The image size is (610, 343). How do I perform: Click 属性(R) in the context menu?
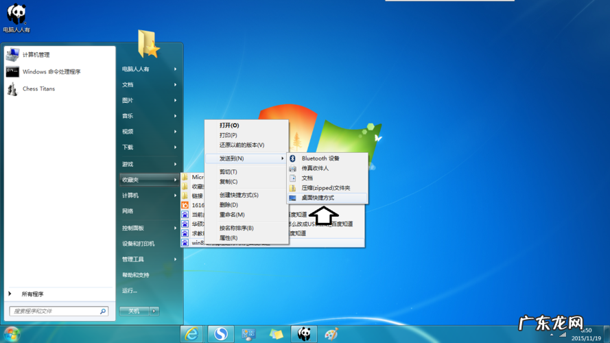tap(228, 238)
